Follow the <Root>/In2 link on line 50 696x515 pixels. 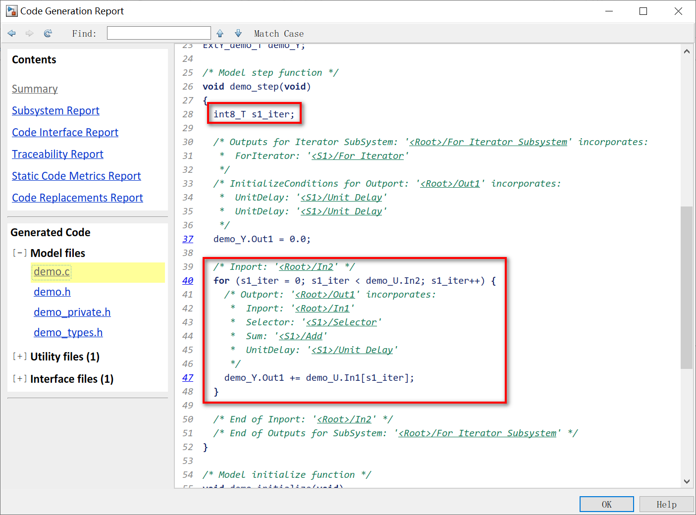click(x=344, y=419)
